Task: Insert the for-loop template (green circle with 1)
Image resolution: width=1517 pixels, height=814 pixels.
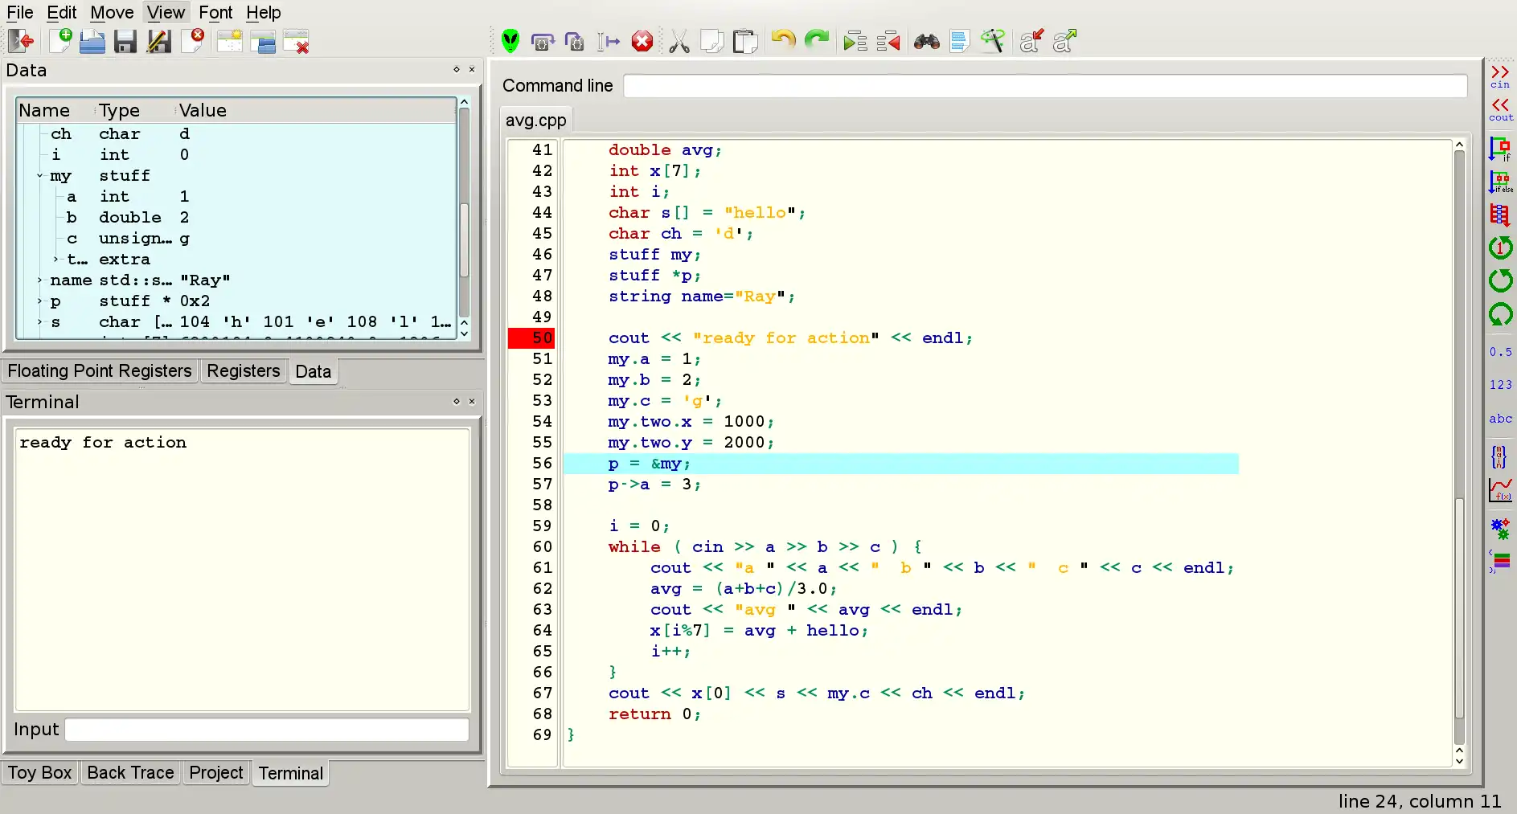Action: pyautogui.click(x=1500, y=247)
